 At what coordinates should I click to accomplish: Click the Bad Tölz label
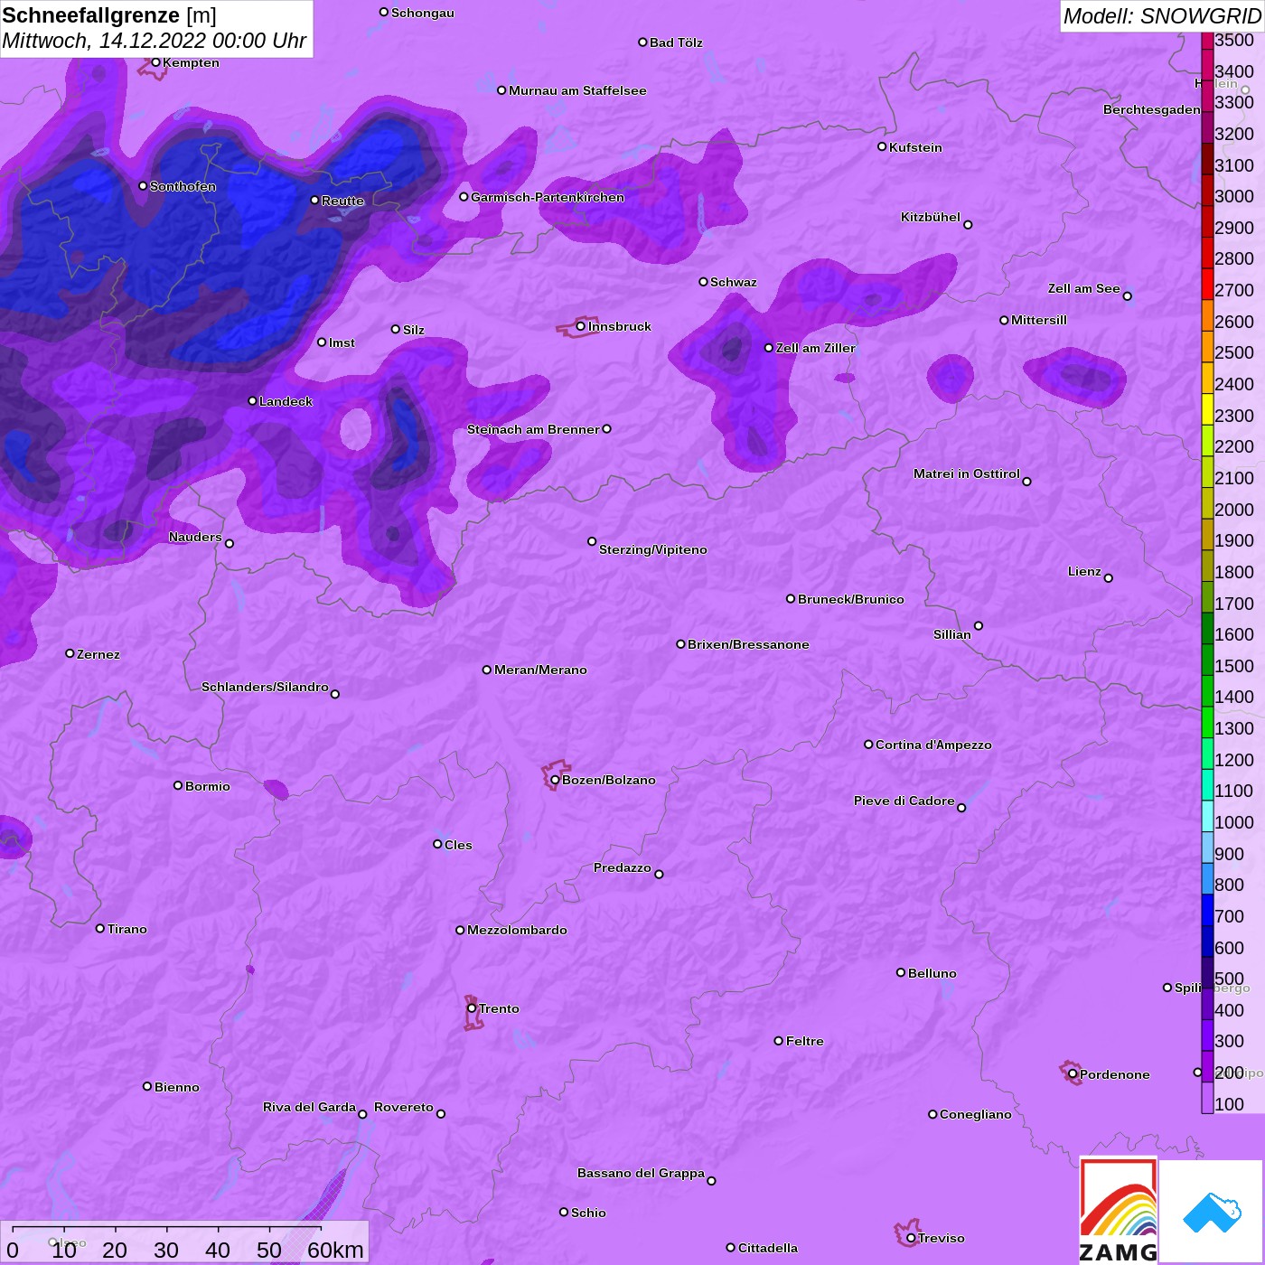pos(676,42)
